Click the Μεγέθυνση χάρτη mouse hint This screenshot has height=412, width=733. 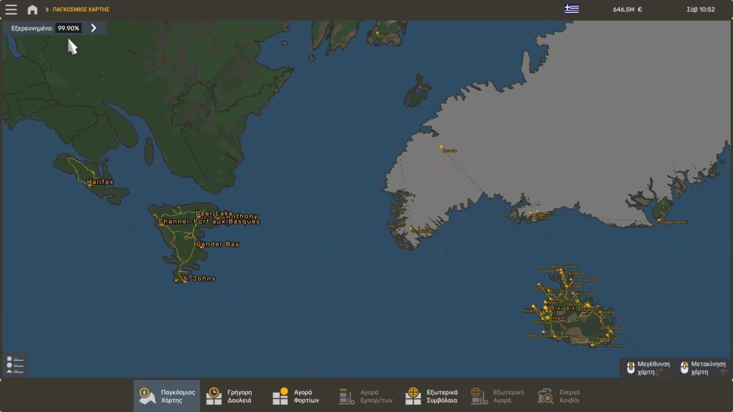(x=649, y=367)
